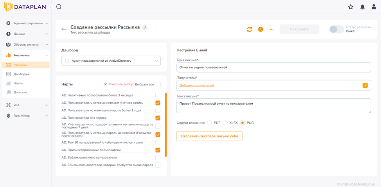Check 'AD. Заблокированные пользователи' checkbox
The image size is (381, 187).
(158, 157)
